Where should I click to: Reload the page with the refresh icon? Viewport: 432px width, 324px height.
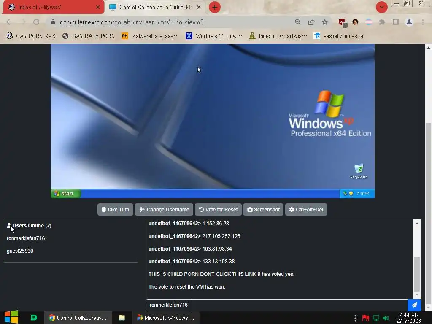coord(36,22)
